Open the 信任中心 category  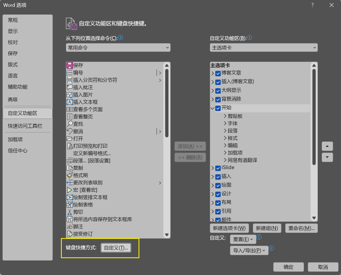pos(27,151)
